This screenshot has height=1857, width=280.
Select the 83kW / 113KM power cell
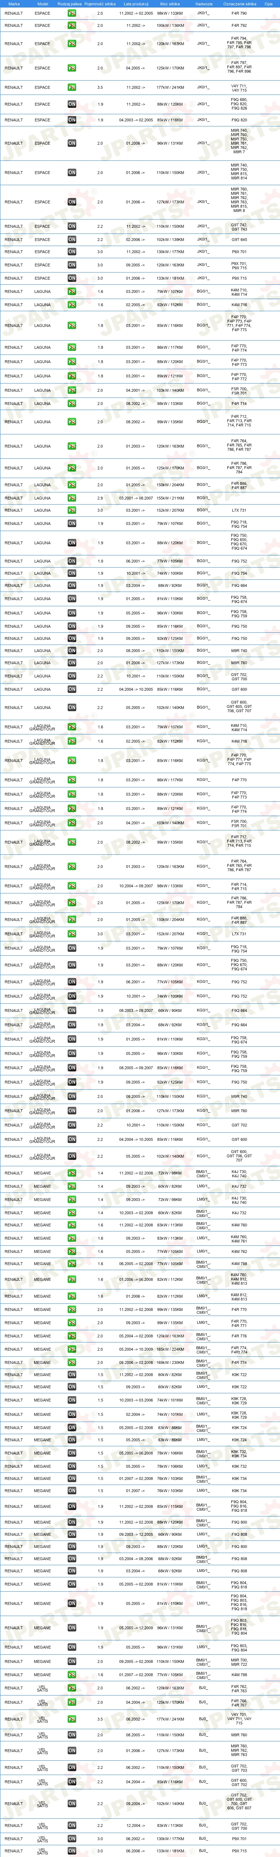point(170,1826)
